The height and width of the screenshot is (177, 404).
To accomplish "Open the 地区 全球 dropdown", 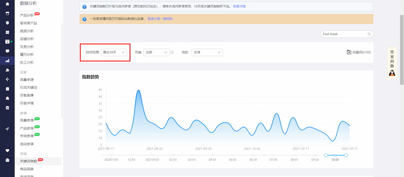I will point(207,52).
